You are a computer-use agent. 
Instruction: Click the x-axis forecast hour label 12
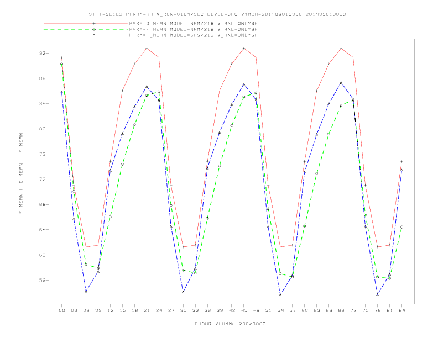111,310
